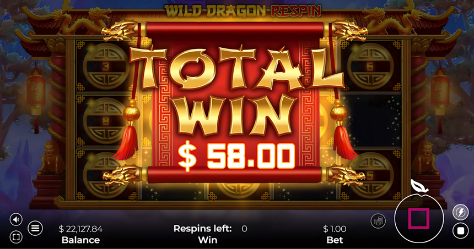Click the $1.00 bet value

coord(335,229)
